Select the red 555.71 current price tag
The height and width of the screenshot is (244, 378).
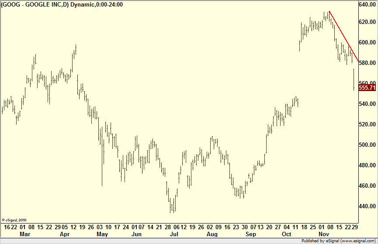coord(367,88)
